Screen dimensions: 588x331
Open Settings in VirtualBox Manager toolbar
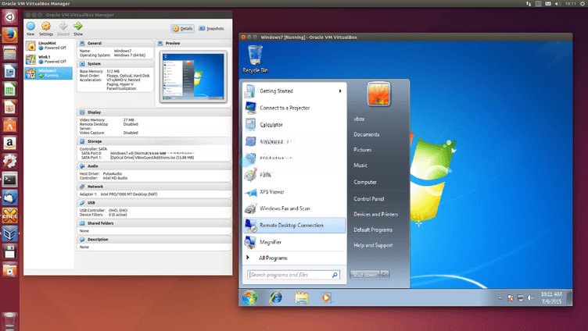point(46,28)
